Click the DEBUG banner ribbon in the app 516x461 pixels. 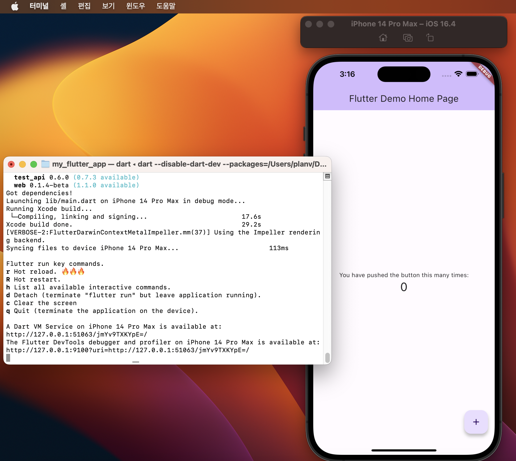pos(484,72)
